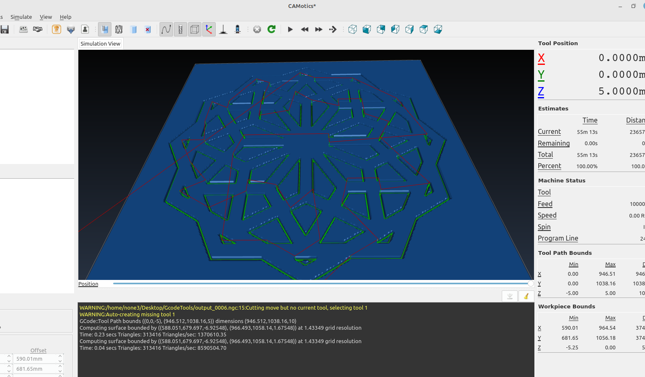645x377 pixels.
Task: Hide the workpiece using the red X cube
Action: click(x=147, y=29)
